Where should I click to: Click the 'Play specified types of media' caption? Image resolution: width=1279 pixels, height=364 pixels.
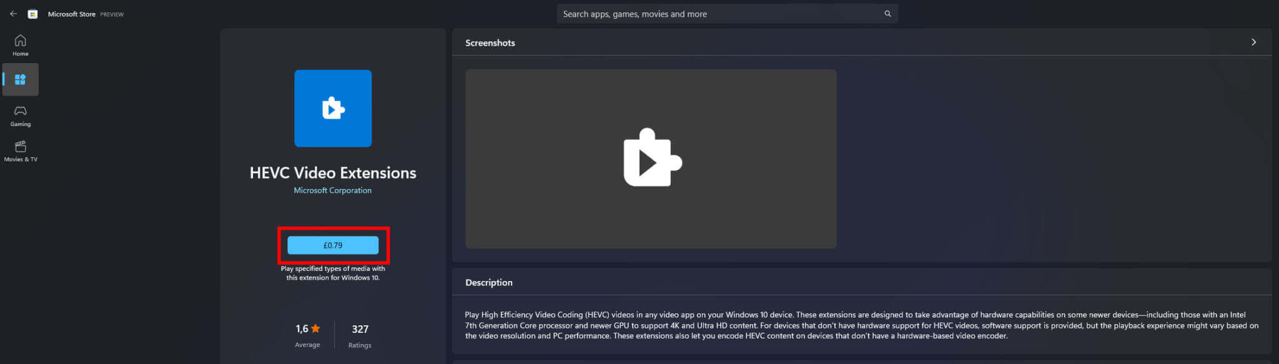click(x=333, y=273)
